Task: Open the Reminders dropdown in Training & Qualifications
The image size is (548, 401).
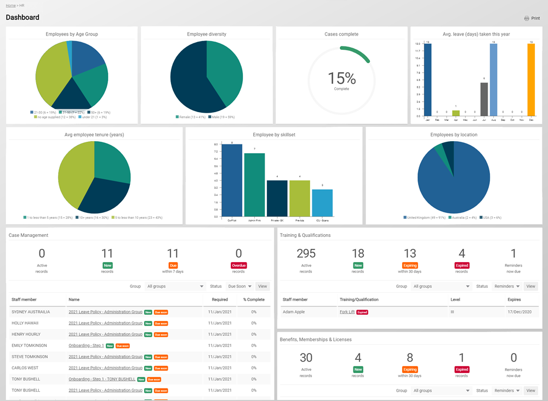Action: (x=506, y=286)
